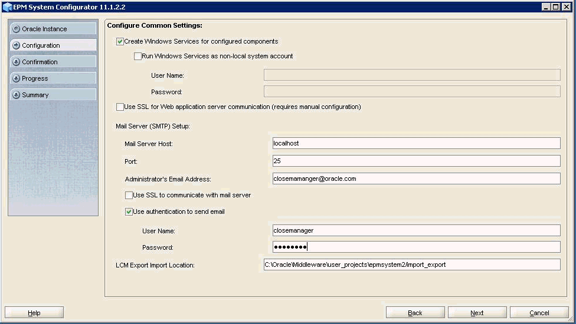The width and height of the screenshot is (576, 324).
Task: Open Help for this page
Action: click(x=34, y=313)
